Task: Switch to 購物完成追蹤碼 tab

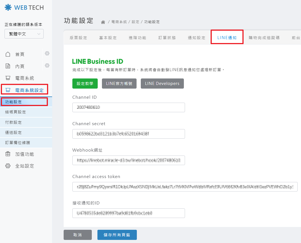Action: [264, 38]
